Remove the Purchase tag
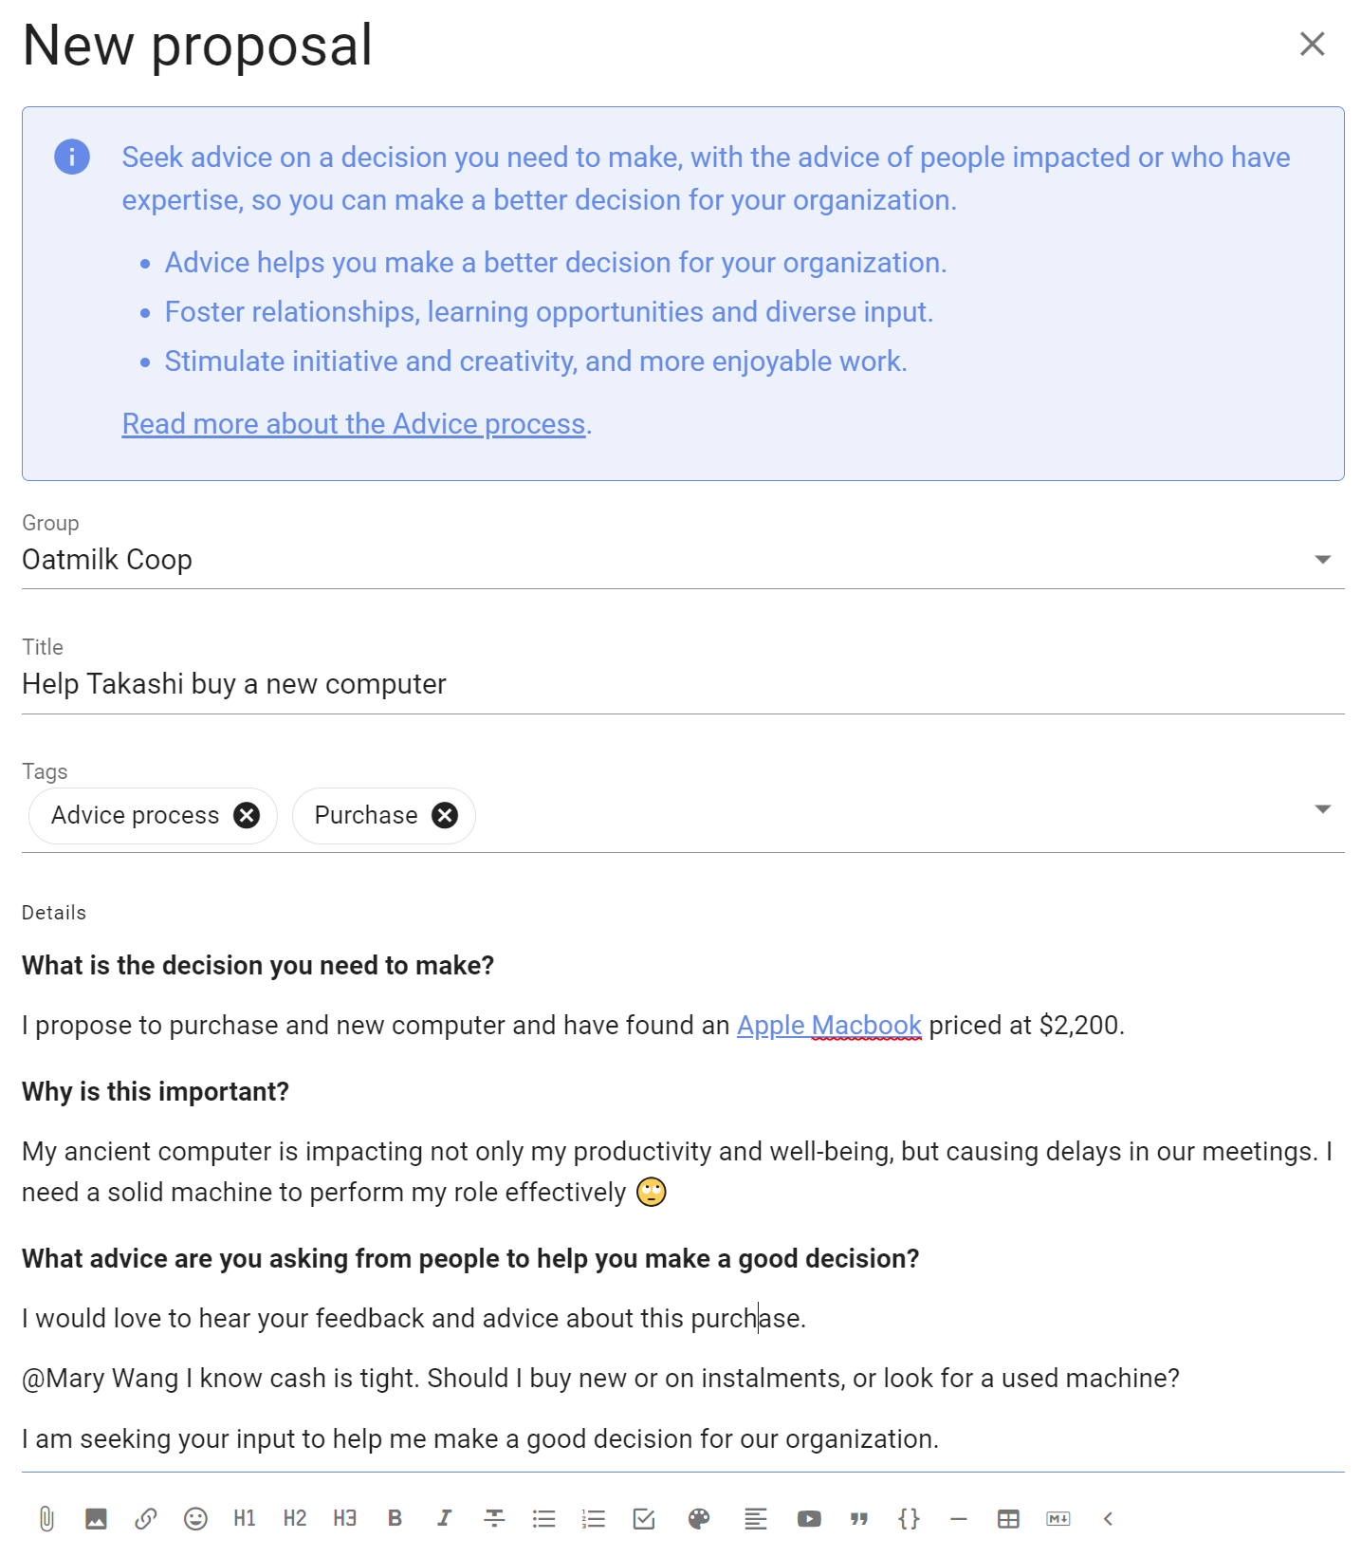Image resolution: width=1361 pixels, height=1557 pixels. point(445,815)
